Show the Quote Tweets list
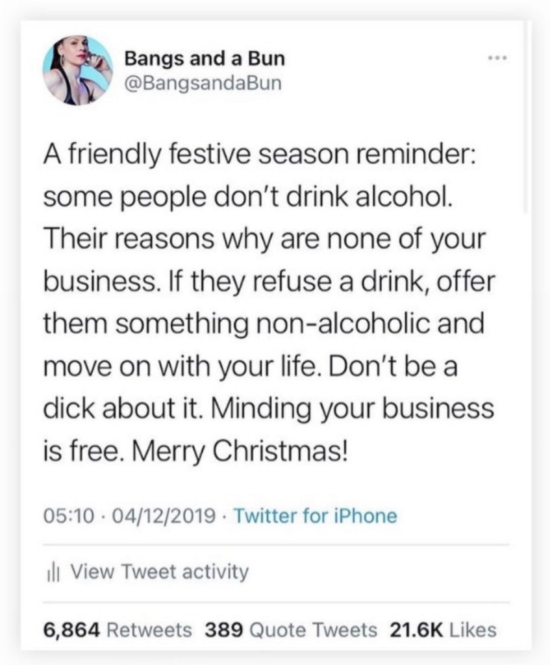This screenshot has width=550, height=665. pyautogui.click(x=313, y=629)
